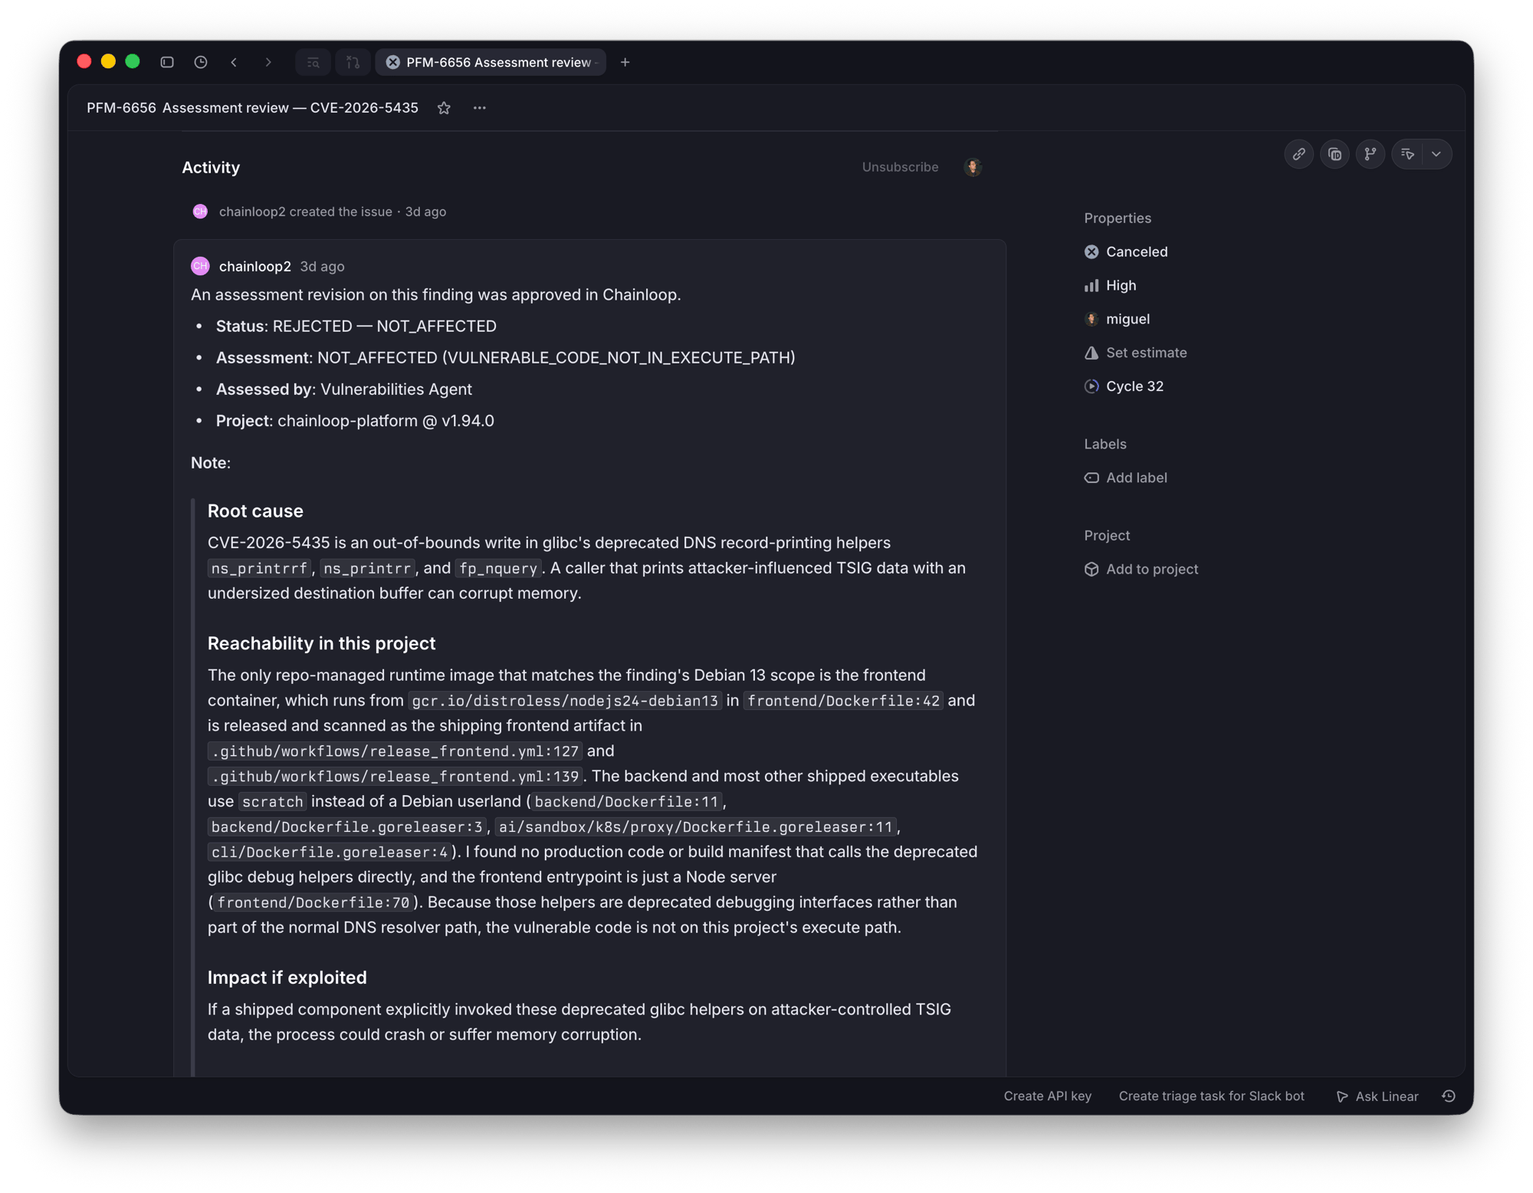Open the history clock icon
1533x1193 pixels.
tap(201, 62)
